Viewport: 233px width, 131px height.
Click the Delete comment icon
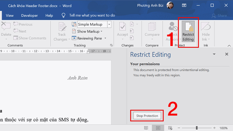point(6,26)
